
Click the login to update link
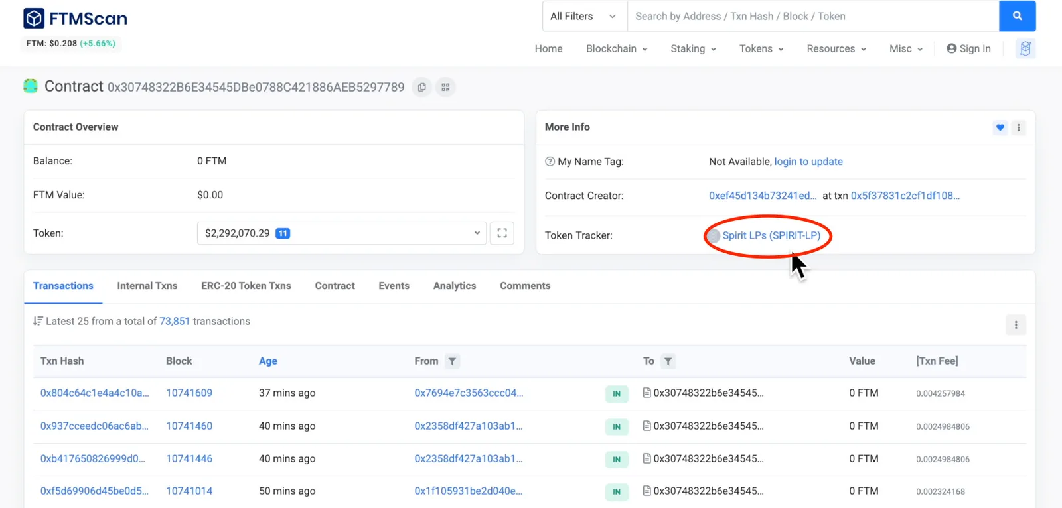(x=808, y=161)
